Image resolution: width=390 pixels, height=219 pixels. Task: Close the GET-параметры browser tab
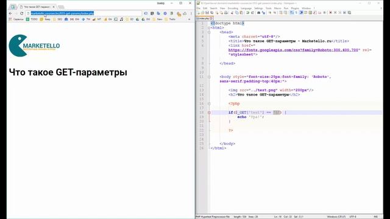(53, 7)
